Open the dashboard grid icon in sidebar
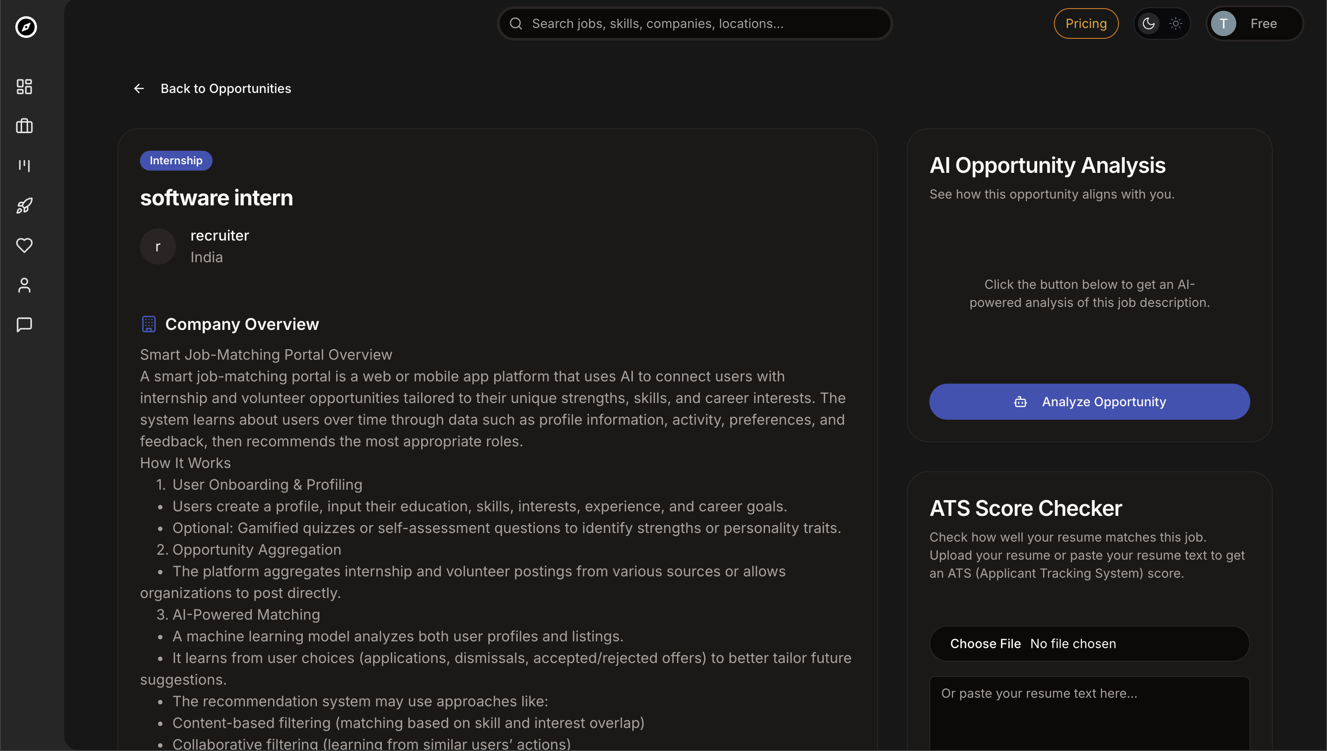This screenshot has width=1327, height=751. pos(24,87)
